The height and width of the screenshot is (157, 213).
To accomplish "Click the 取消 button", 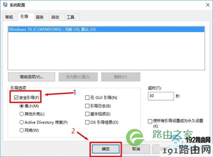I will [x=136, y=149].
